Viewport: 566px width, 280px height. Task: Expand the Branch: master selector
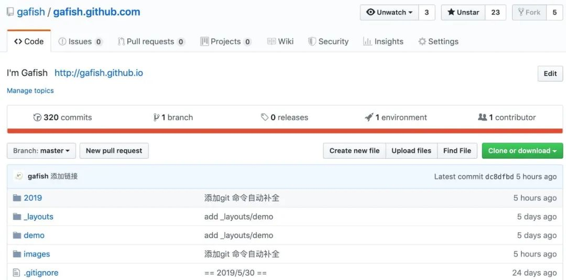click(x=41, y=151)
